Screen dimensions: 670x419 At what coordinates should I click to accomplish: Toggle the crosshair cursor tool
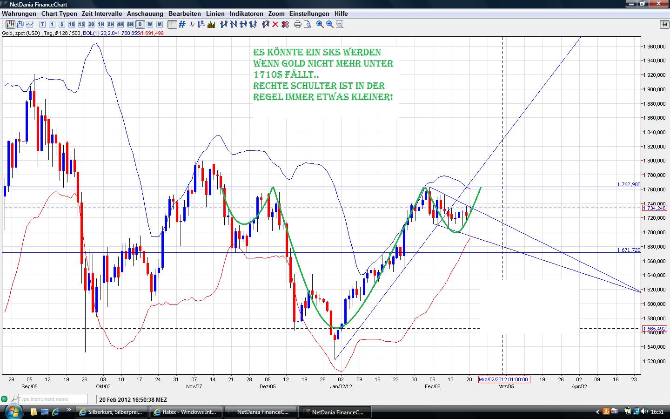click(172, 24)
